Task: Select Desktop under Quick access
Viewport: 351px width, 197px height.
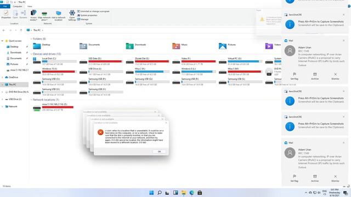Action: [14, 47]
